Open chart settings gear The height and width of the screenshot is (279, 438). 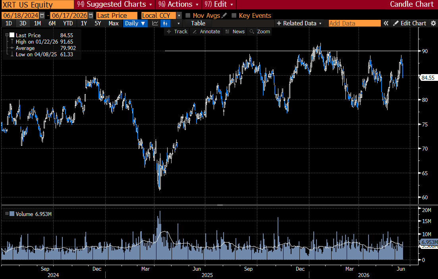[433, 23]
